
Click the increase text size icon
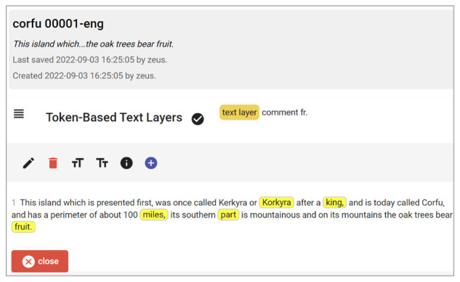[78, 163]
